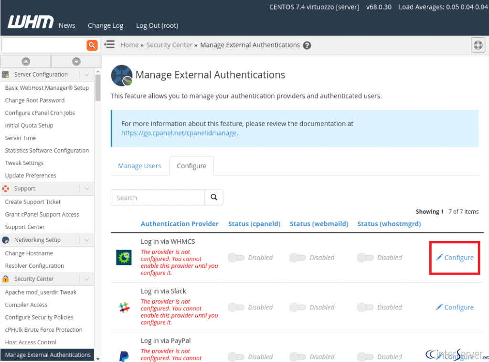The image size is (489, 362).
Task: Collapse the Server Configuration section chevron
Action: pyautogui.click(x=87, y=74)
